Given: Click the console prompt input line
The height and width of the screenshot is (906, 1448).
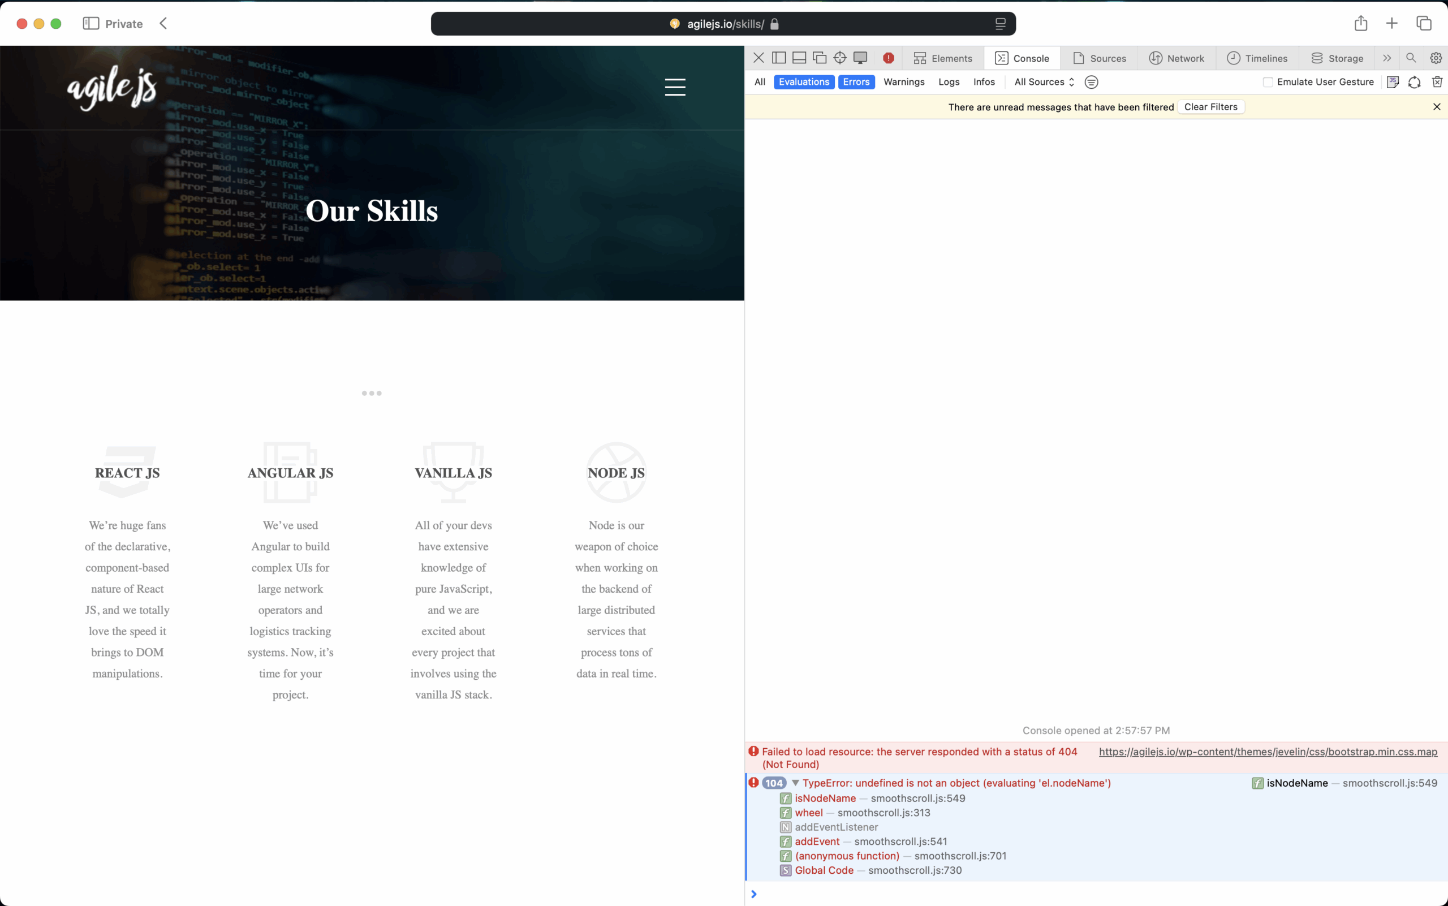Looking at the screenshot, I should point(1079,894).
